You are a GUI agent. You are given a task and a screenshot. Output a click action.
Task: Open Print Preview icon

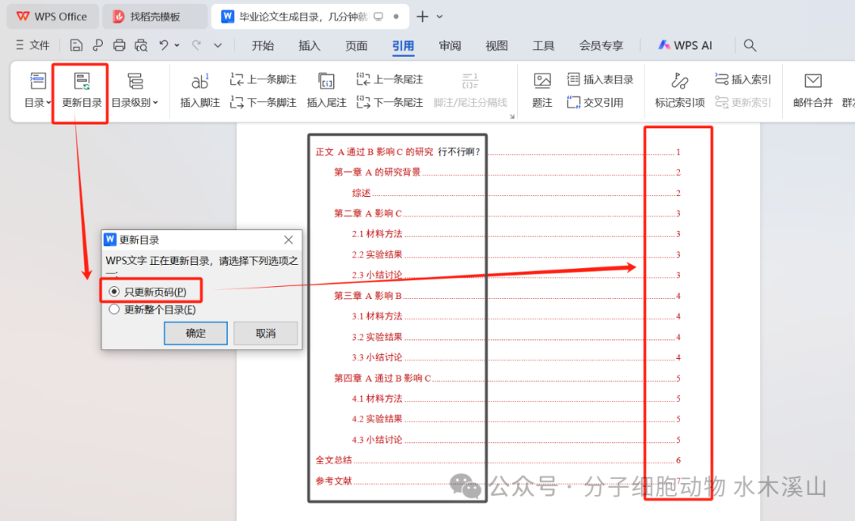tap(141, 45)
